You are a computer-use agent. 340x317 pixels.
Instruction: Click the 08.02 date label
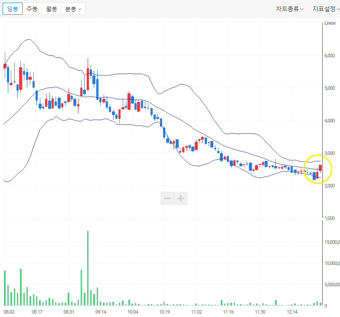coord(9,312)
